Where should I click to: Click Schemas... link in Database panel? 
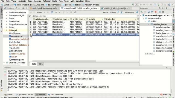coord(150,54)
